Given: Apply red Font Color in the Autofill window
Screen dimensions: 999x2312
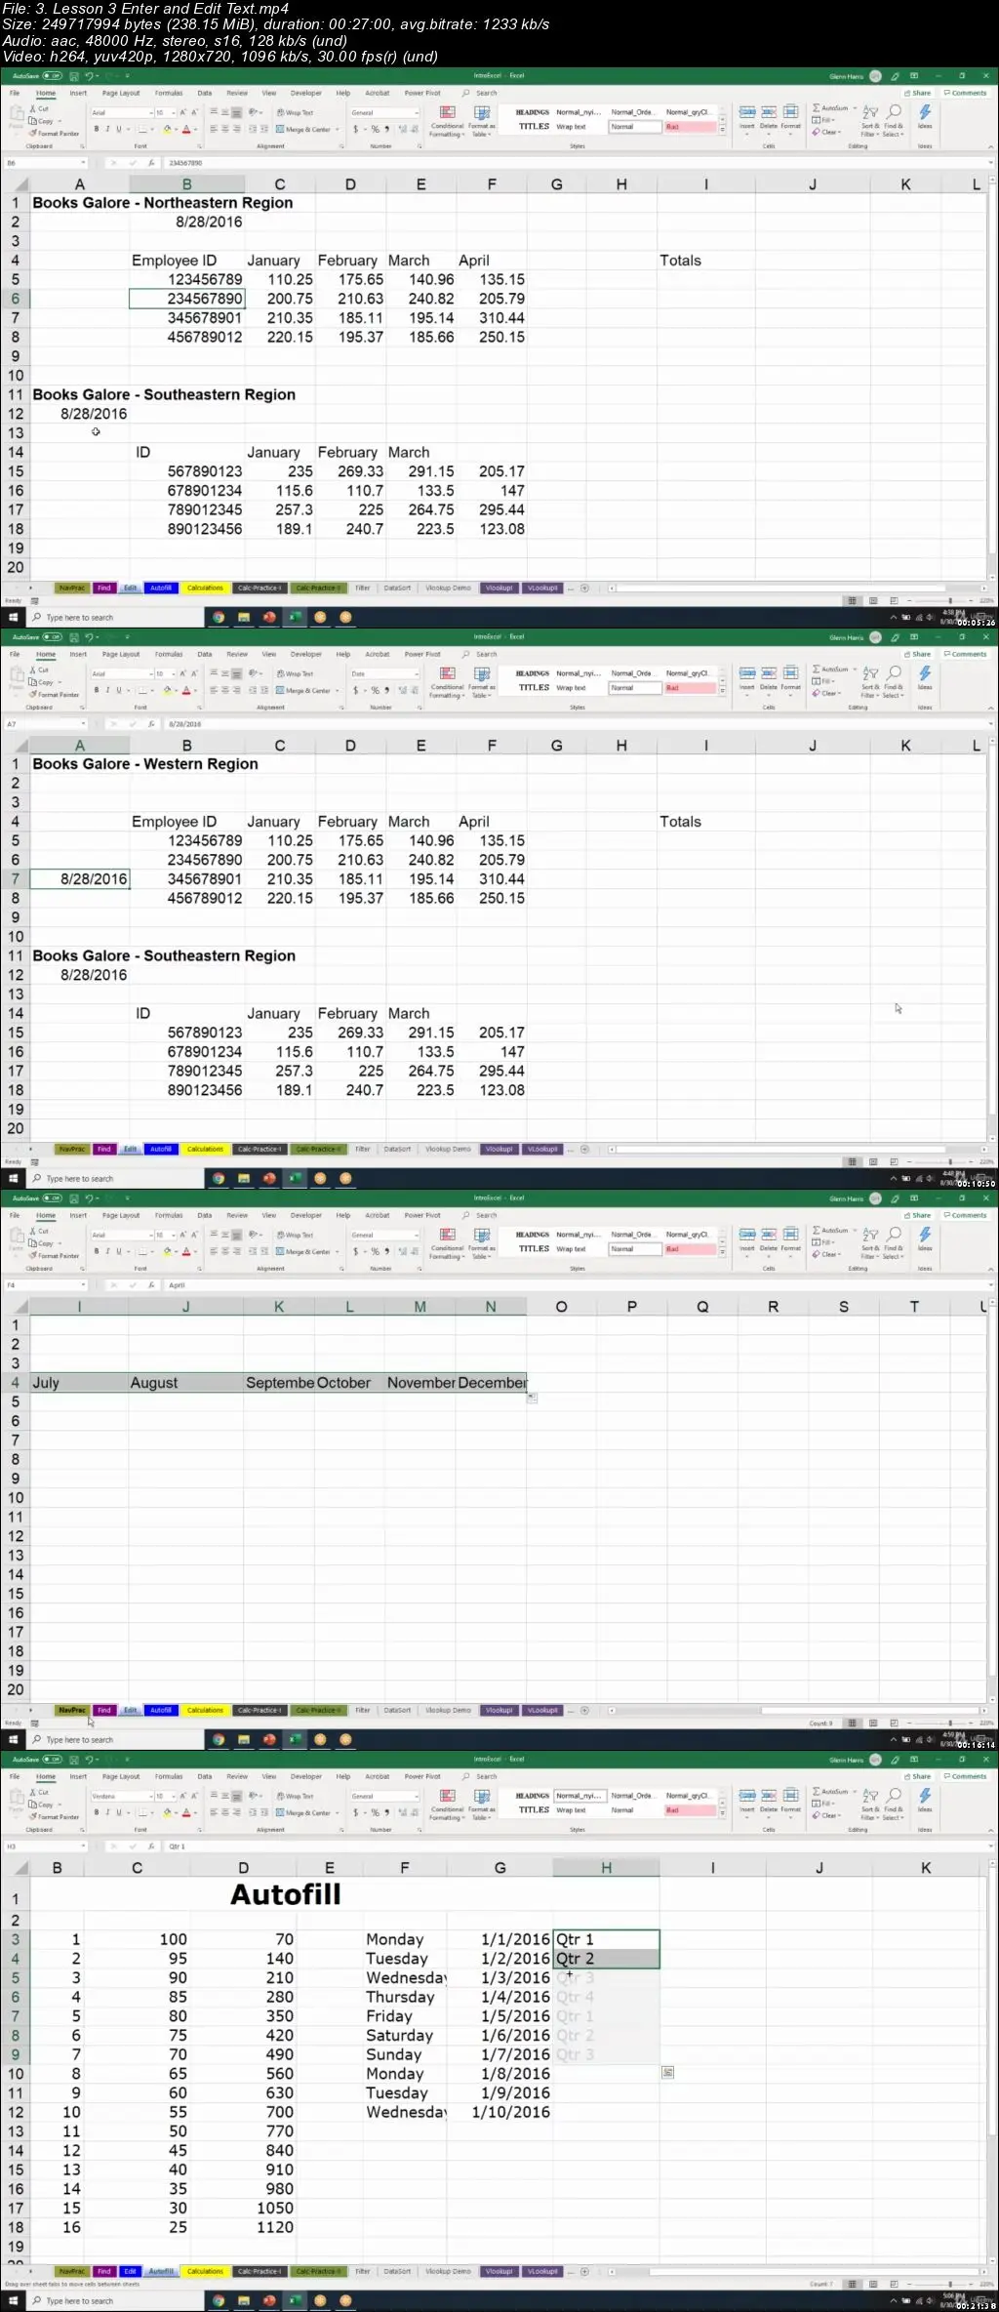Looking at the screenshot, I should click(x=186, y=1812).
